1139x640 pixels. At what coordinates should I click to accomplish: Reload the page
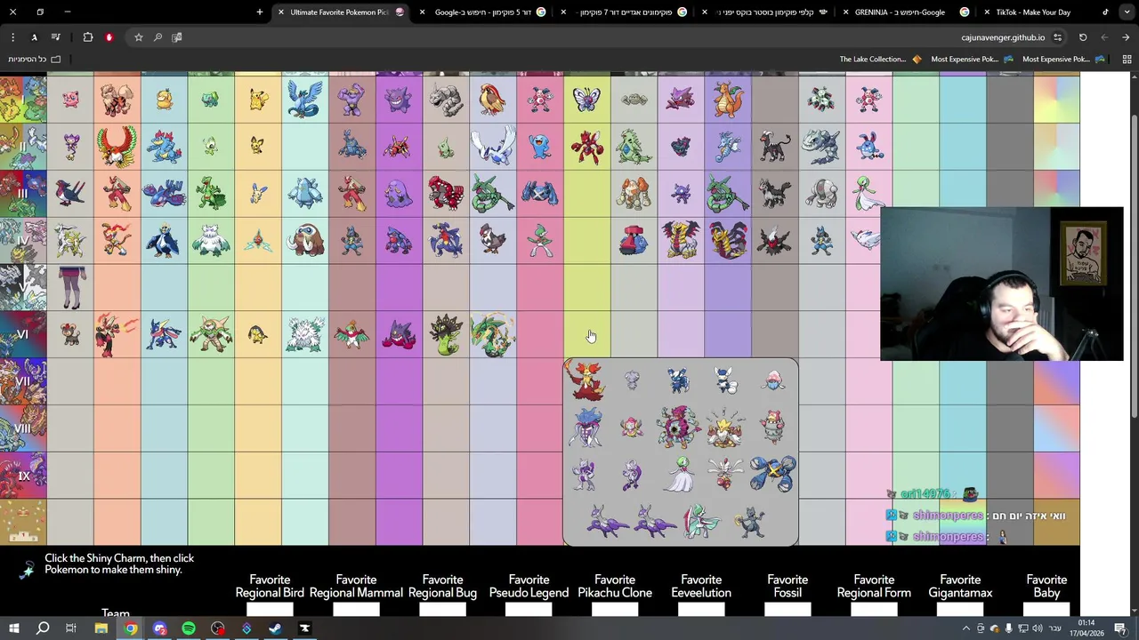(x=1083, y=37)
